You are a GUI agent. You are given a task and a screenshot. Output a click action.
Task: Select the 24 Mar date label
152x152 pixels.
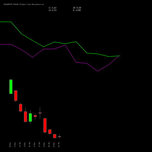tap(59, 145)
